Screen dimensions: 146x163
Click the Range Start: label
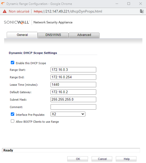18,70
